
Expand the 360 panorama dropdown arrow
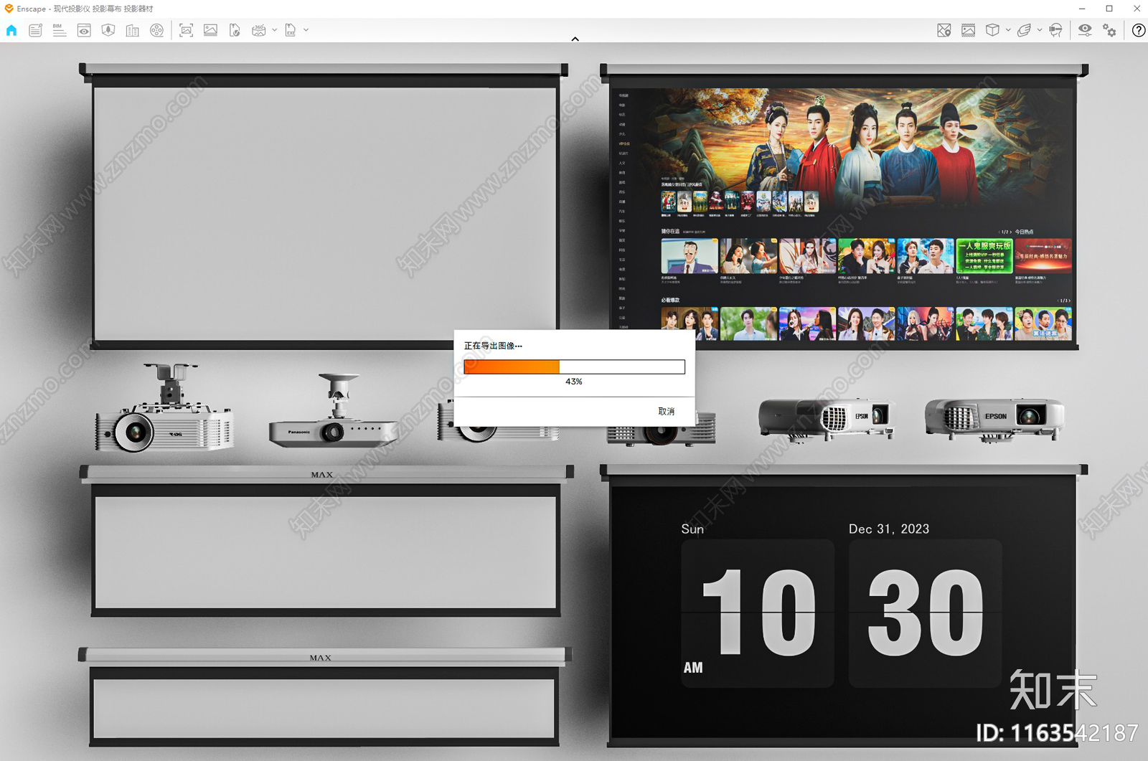(x=274, y=30)
